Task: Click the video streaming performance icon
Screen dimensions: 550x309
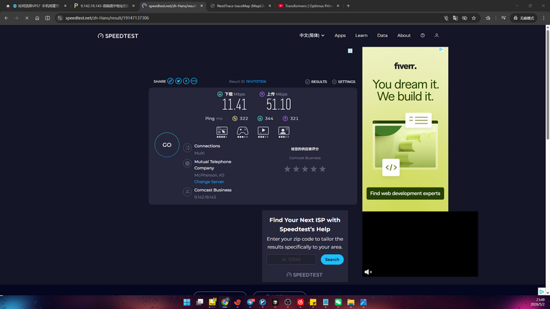Action: coord(263,131)
